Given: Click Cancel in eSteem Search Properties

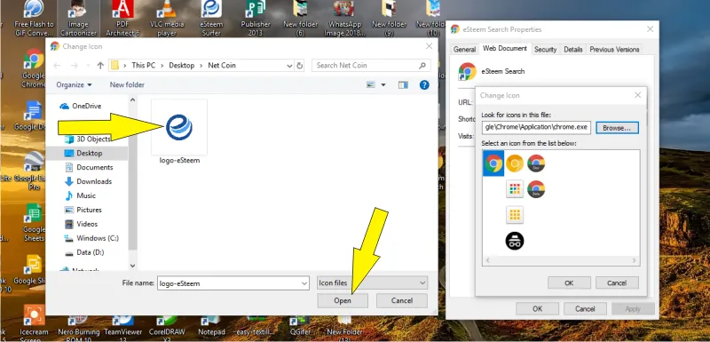Looking at the screenshot, I should [x=585, y=308].
